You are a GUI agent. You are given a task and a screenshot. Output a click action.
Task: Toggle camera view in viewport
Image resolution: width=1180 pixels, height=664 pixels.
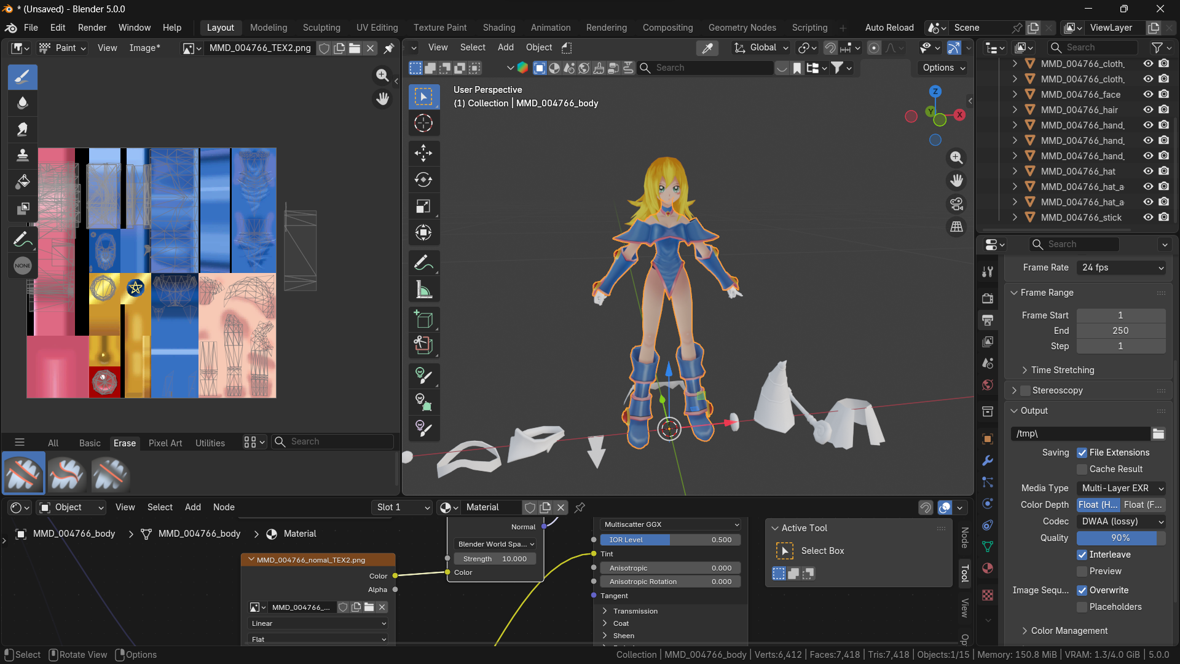956,204
